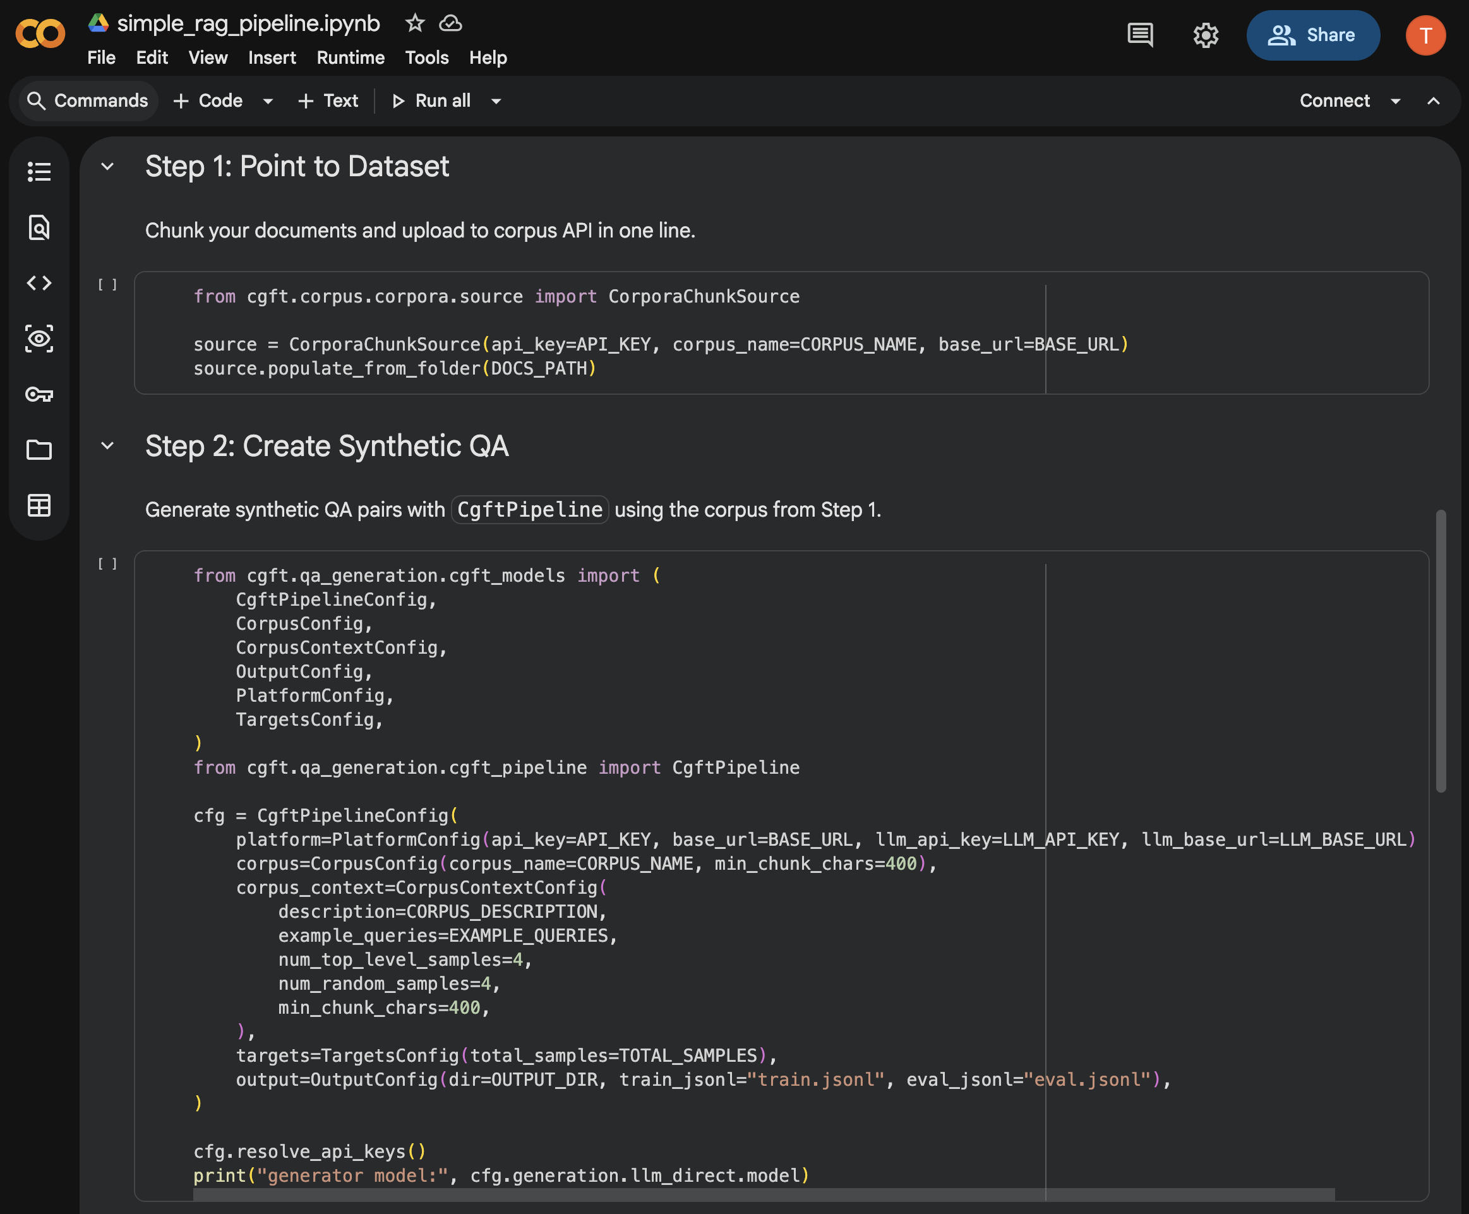
Task: Click the 'PlatformConfig,' import line
Action: click(x=315, y=696)
